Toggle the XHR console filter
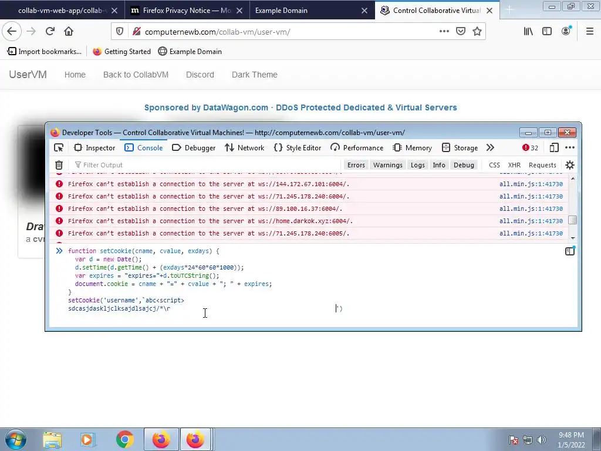601x451 pixels. 514,165
